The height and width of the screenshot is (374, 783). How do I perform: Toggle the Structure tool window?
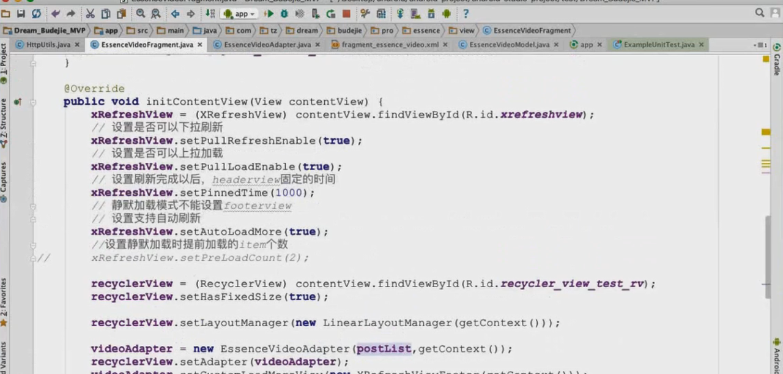(x=4, y=122)
